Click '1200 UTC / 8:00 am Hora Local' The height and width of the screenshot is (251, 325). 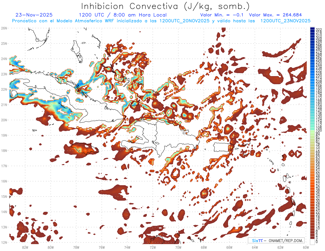pos(123,15)
